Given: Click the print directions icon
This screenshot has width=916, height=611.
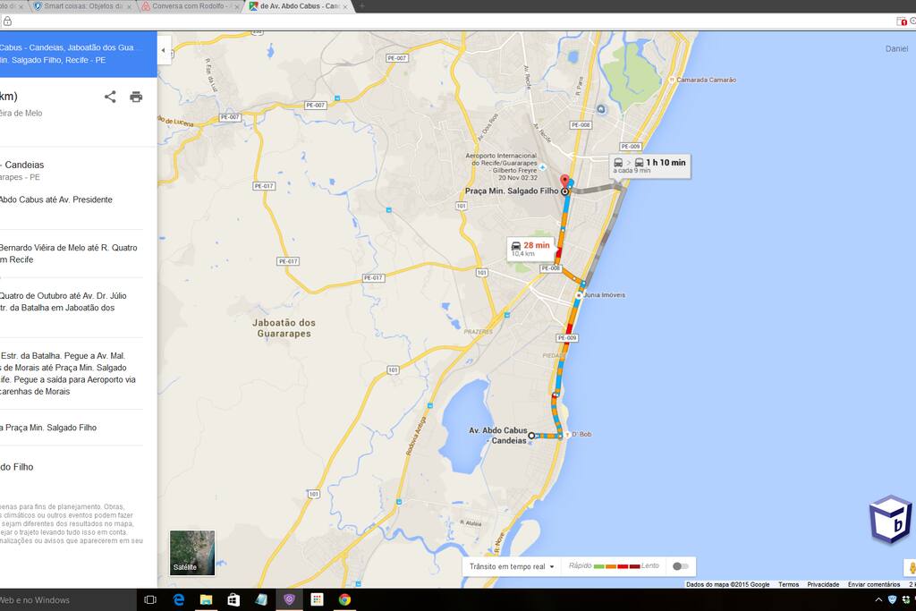Looking at the screenshot, I should coord(136,97).
